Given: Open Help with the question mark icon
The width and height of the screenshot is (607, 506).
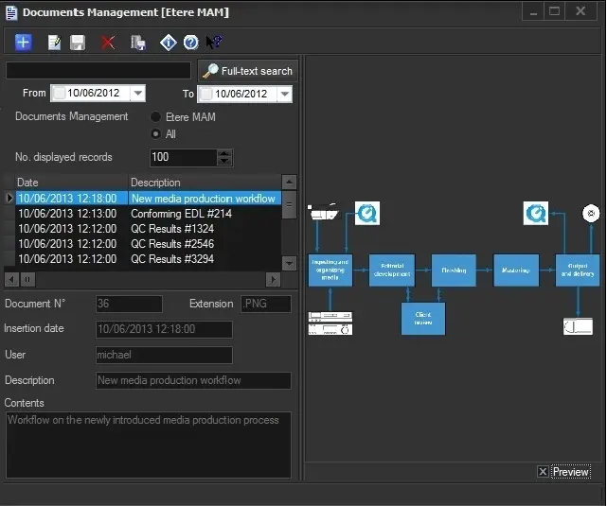Looking at the screenshot, I should tap(190, 43).
